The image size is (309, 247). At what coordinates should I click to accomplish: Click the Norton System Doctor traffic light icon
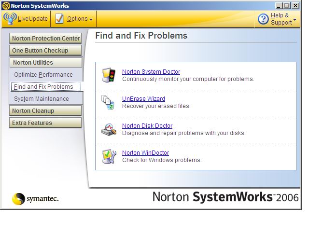coord(109,75)
